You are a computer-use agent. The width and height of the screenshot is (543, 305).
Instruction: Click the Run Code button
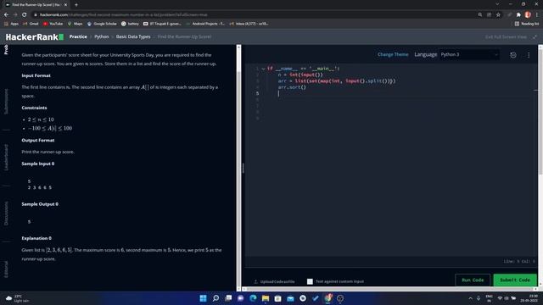coord(473,280)
